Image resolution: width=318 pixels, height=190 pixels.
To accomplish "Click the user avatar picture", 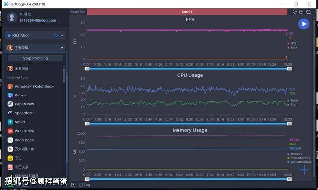I will click(x=12, y=17).
